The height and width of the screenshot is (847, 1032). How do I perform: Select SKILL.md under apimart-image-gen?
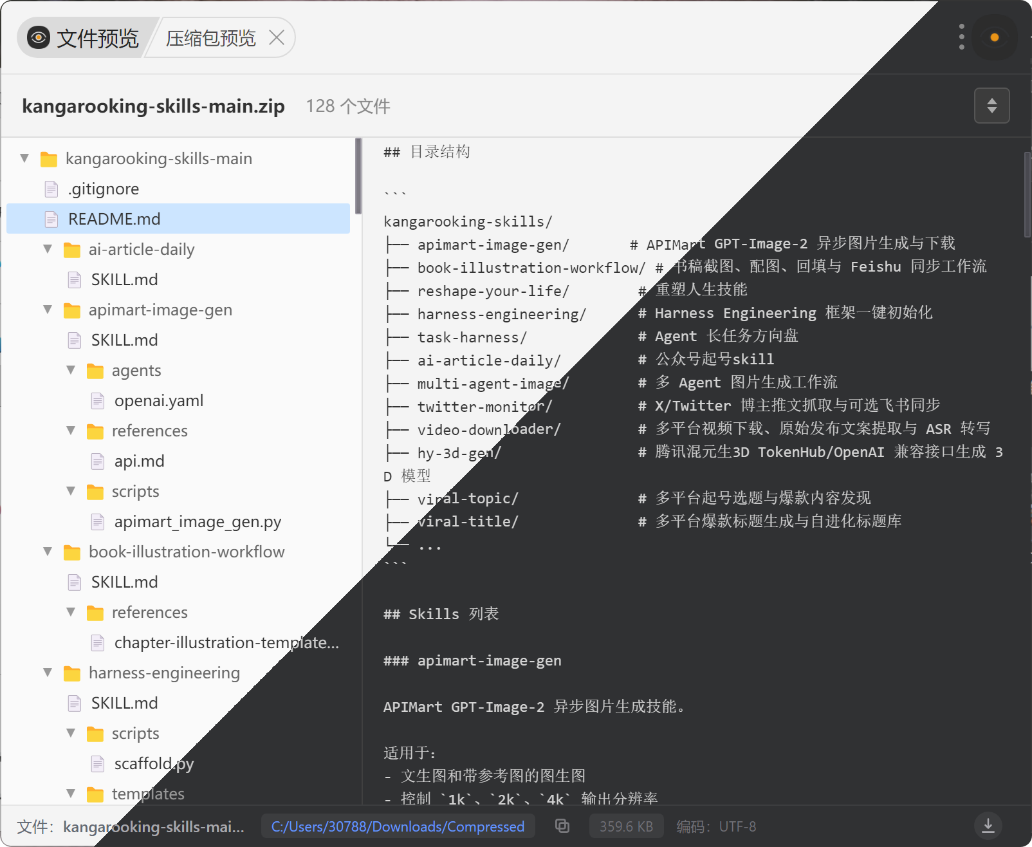[x=178, y=340]
